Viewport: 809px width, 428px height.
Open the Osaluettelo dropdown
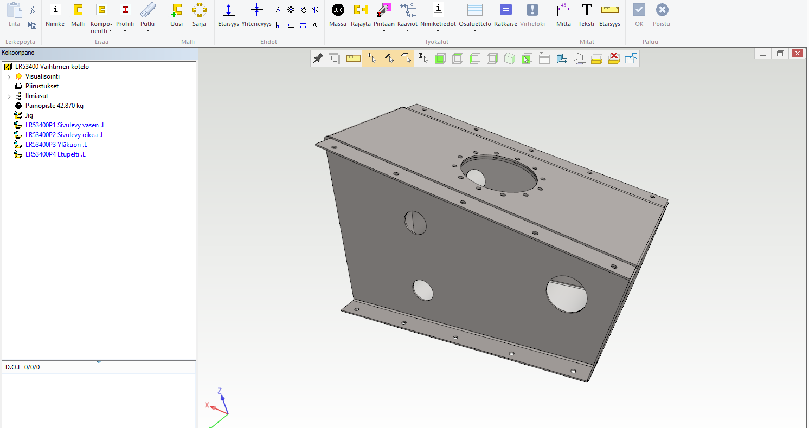coord(474,31)
